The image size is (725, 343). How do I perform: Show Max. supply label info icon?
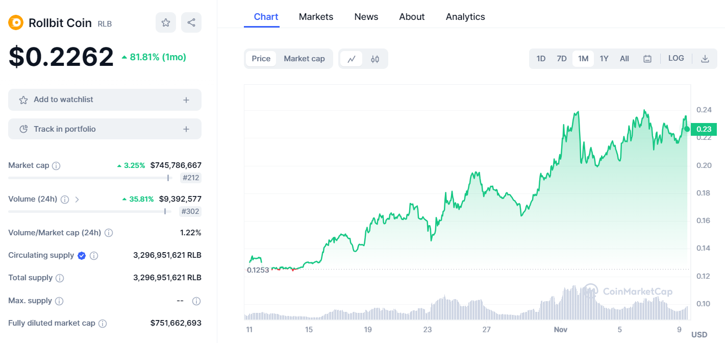click(x=59, y=301)
